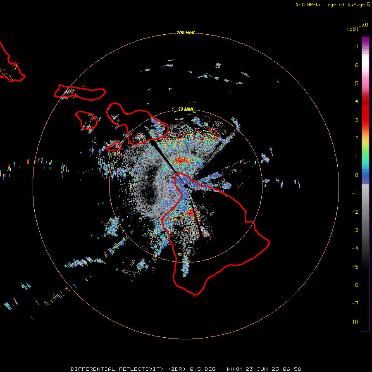Click the TH threshold label on scale

click(355, 322)
